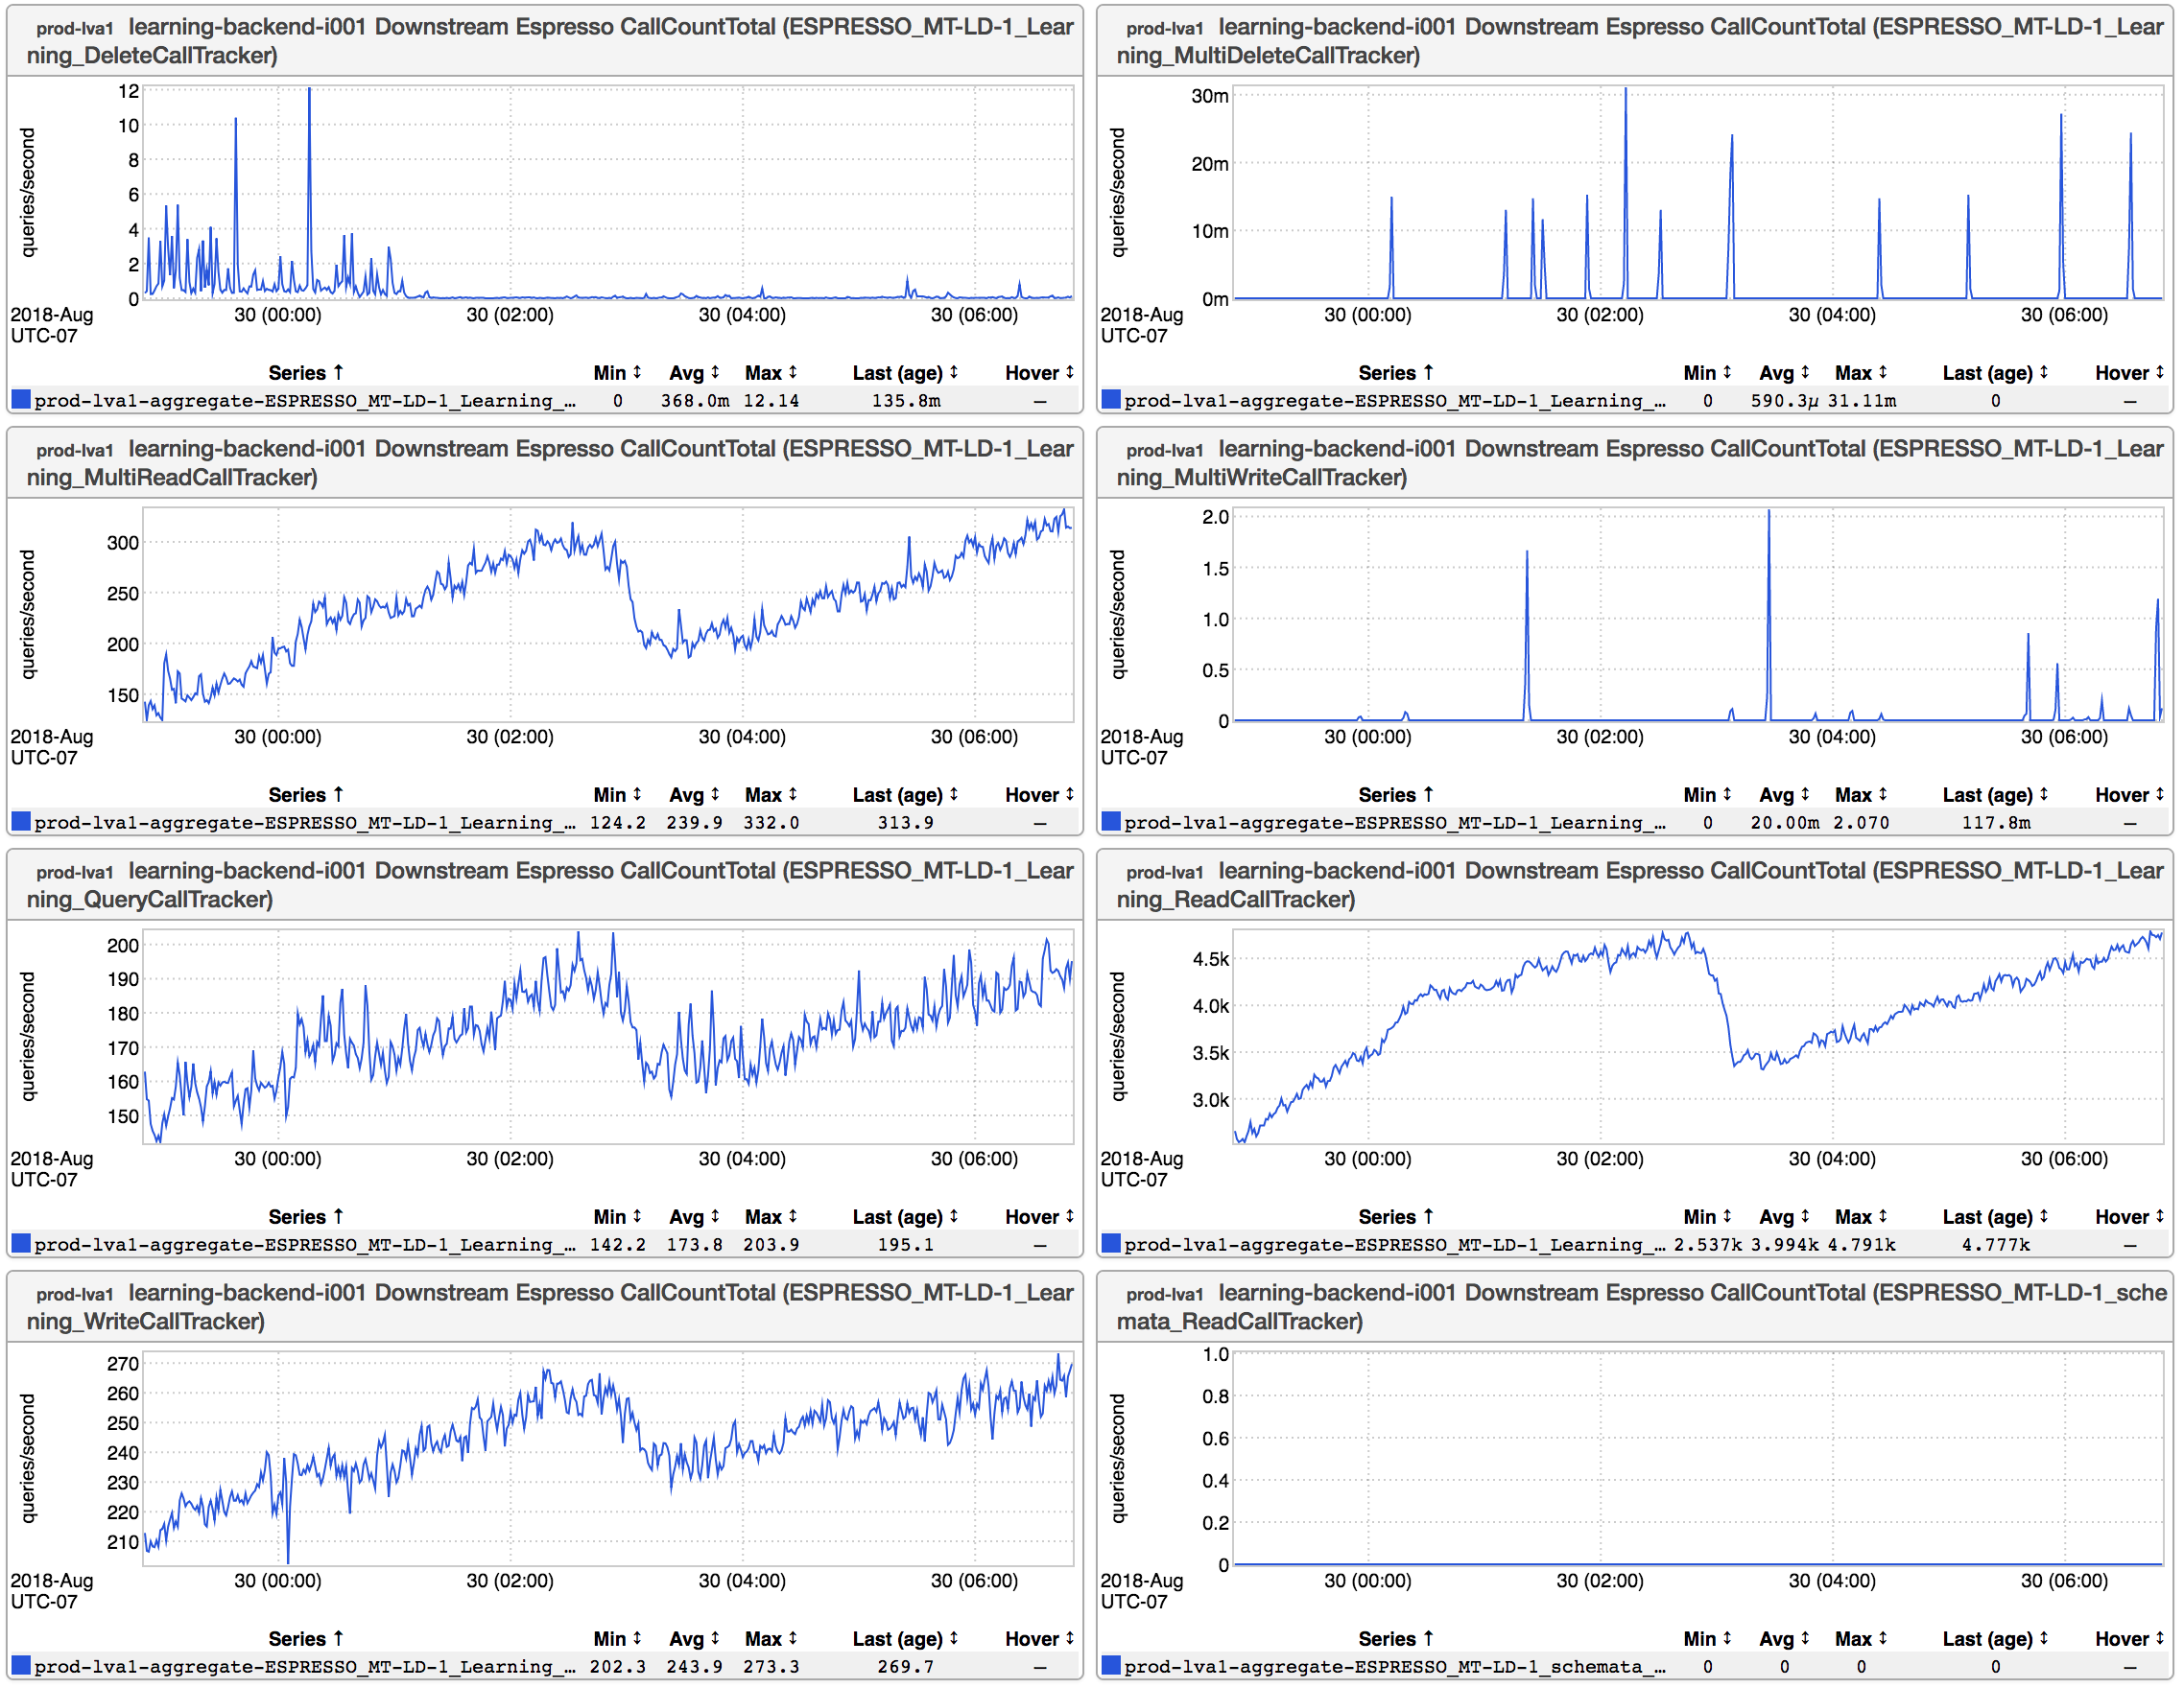The image size is (2184, 1688).
Task: Click prod-lva1 label on MultiWriteCallTracker panel
Action: [1164, 451]
